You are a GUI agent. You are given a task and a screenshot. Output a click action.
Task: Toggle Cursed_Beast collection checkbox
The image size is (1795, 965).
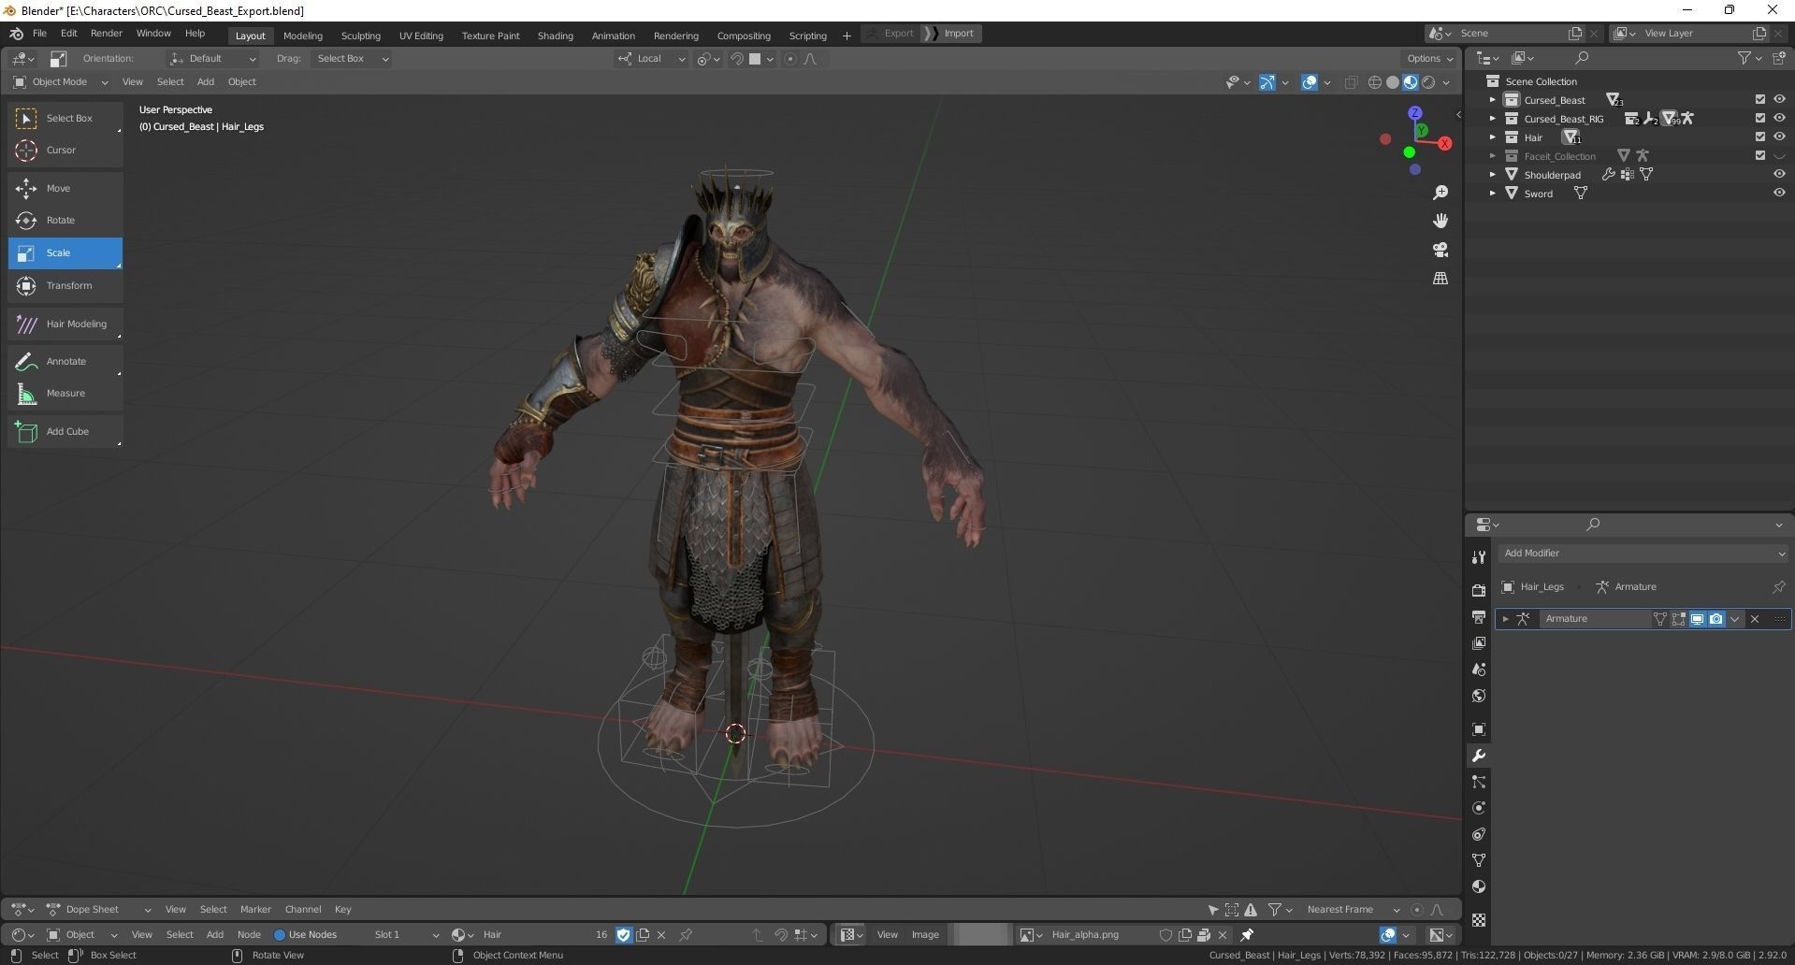tap(1759, 100)
